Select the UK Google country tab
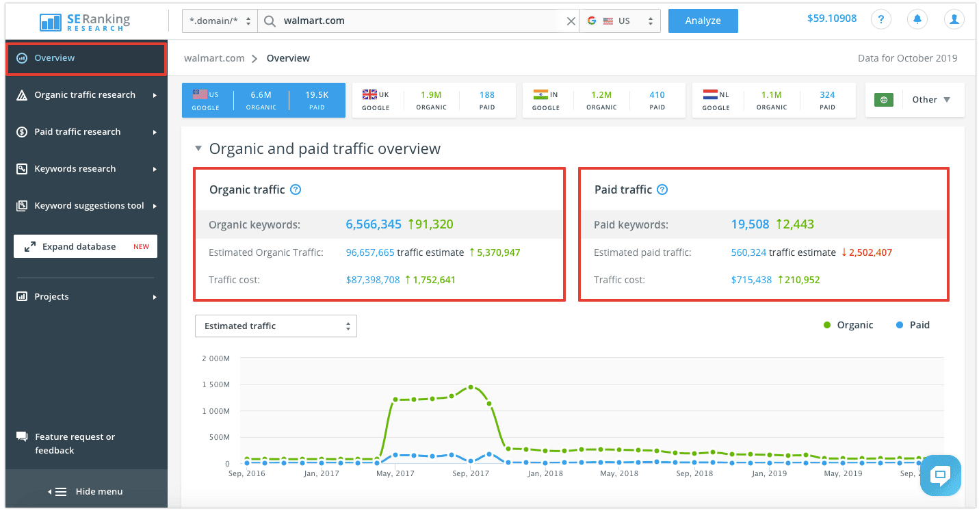 [x=434, y=101]
